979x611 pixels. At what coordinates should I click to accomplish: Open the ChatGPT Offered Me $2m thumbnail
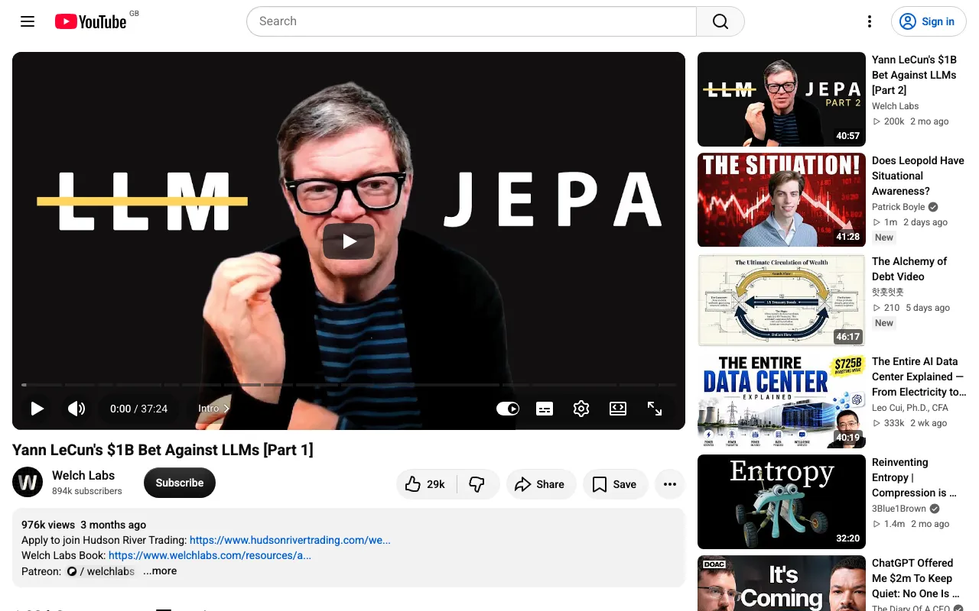click(782, 584)
